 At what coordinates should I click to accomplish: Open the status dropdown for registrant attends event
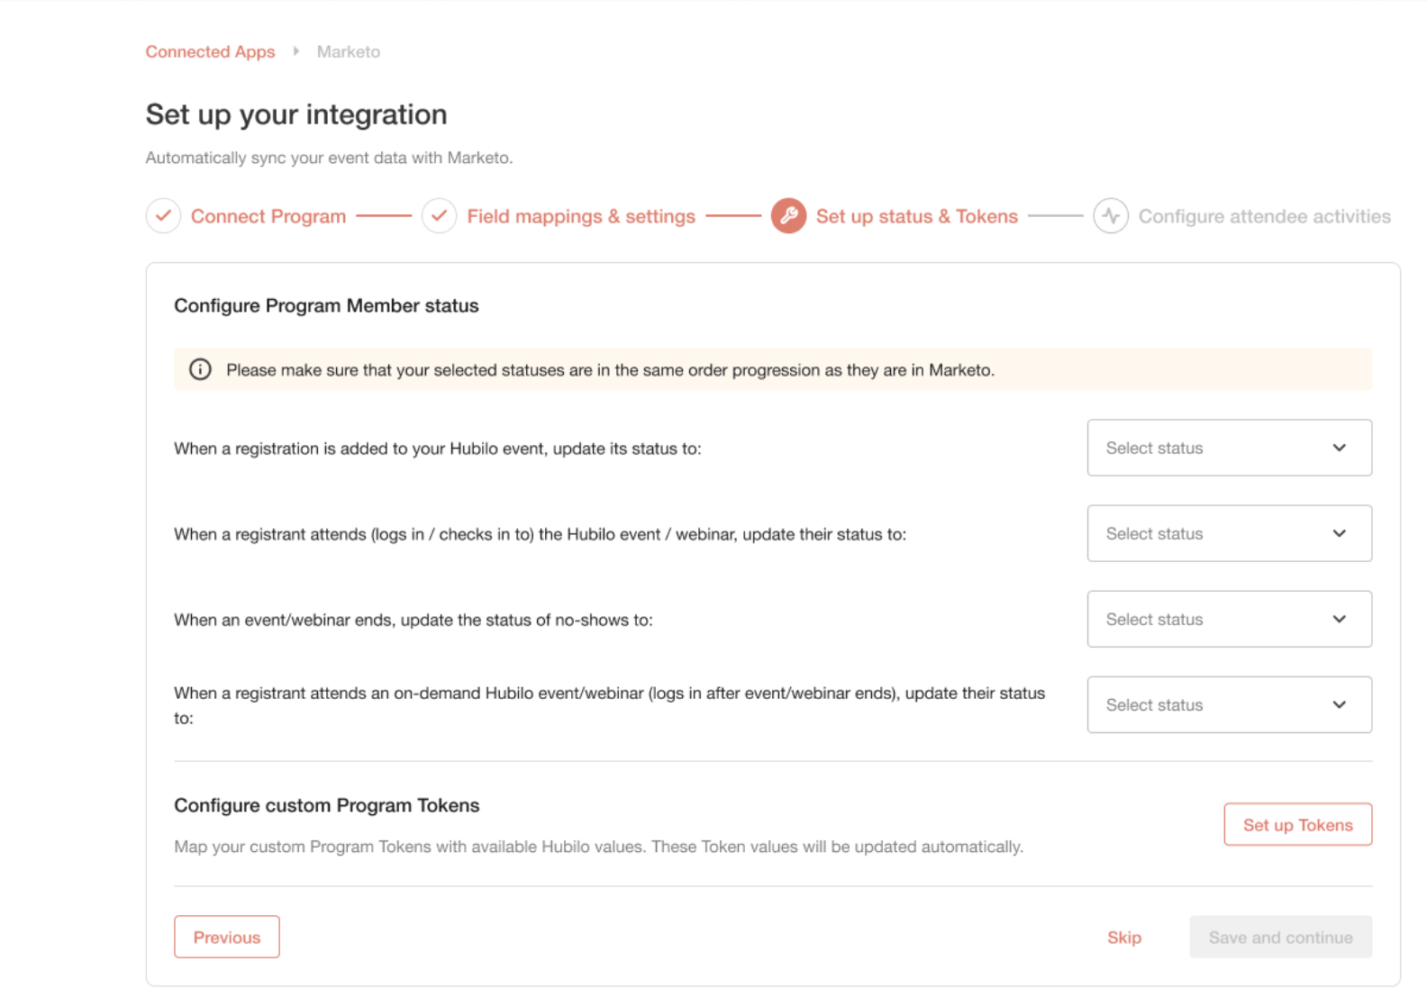coord(1229,533)
